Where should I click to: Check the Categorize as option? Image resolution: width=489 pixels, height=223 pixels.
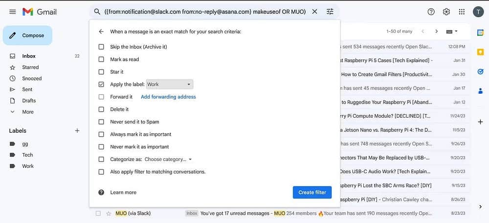point(101,159)
